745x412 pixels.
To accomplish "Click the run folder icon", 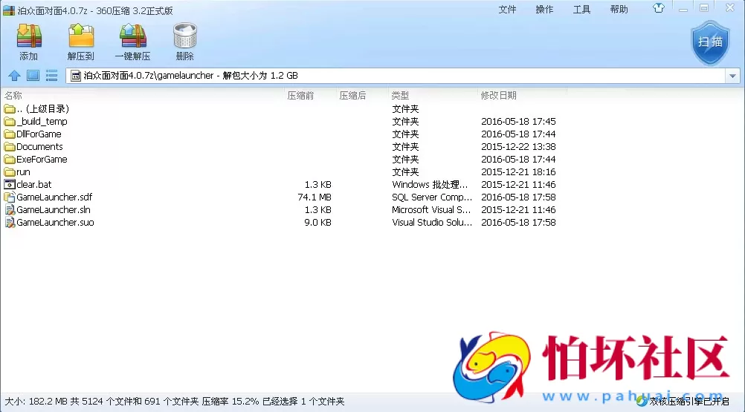I will click(10, 172).
